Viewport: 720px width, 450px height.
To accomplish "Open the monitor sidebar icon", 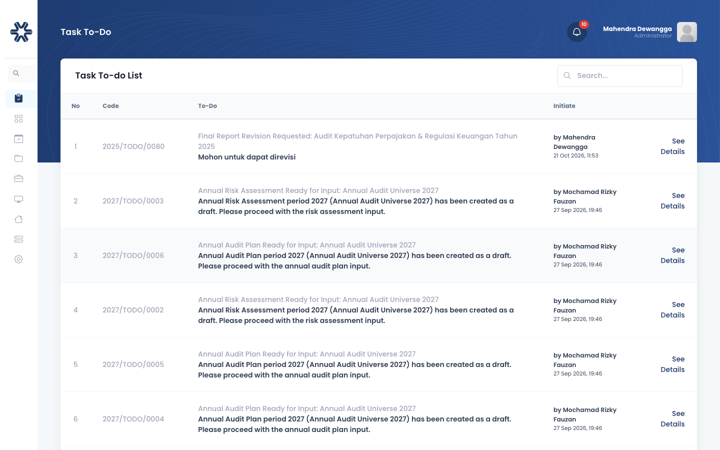I will pyautogui.click(x=18, y=199).
